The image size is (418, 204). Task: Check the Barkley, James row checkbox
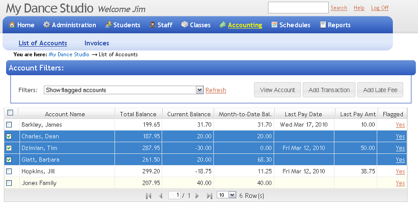click(x=9, y=124)
